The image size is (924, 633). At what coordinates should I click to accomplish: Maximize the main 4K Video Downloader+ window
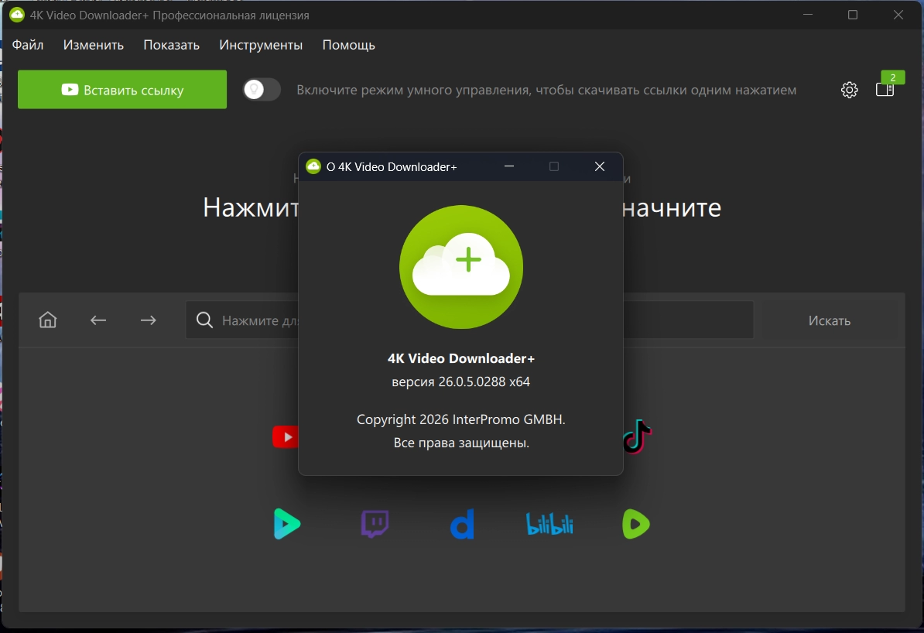[853, 15]
